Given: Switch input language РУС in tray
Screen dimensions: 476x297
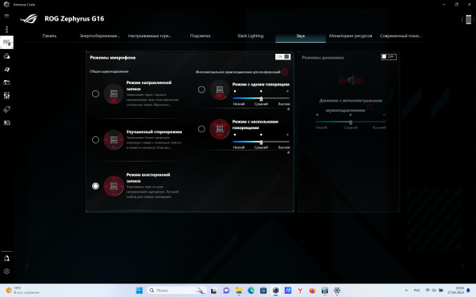Looking at the screenshot, I should 417,291.
